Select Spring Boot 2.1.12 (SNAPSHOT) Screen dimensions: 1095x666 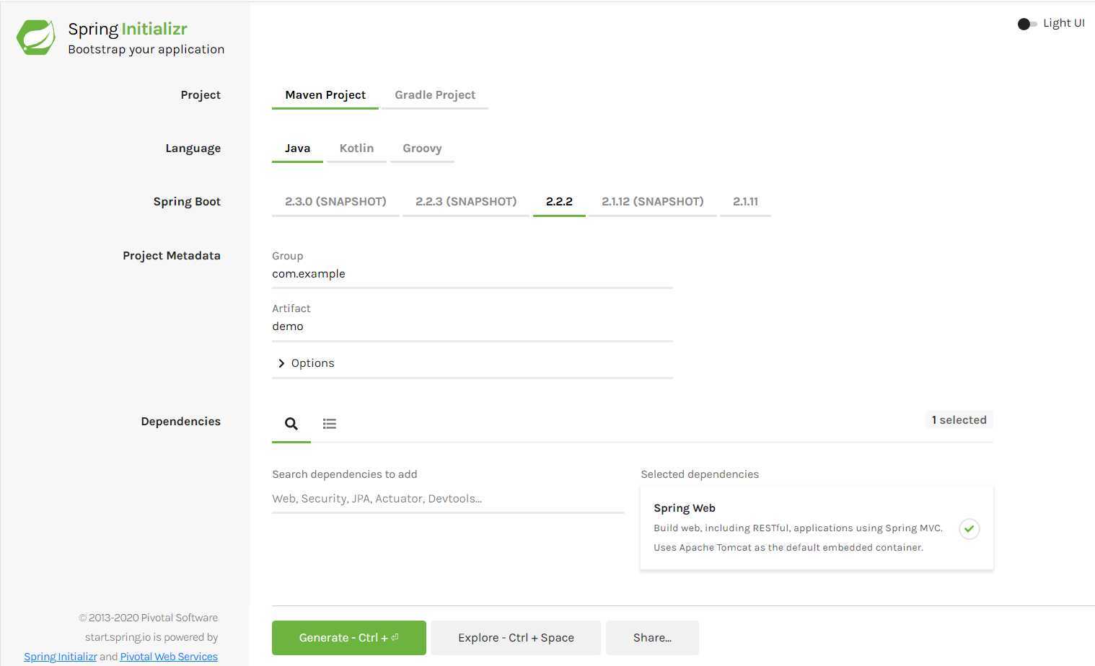tap(653, 202)
